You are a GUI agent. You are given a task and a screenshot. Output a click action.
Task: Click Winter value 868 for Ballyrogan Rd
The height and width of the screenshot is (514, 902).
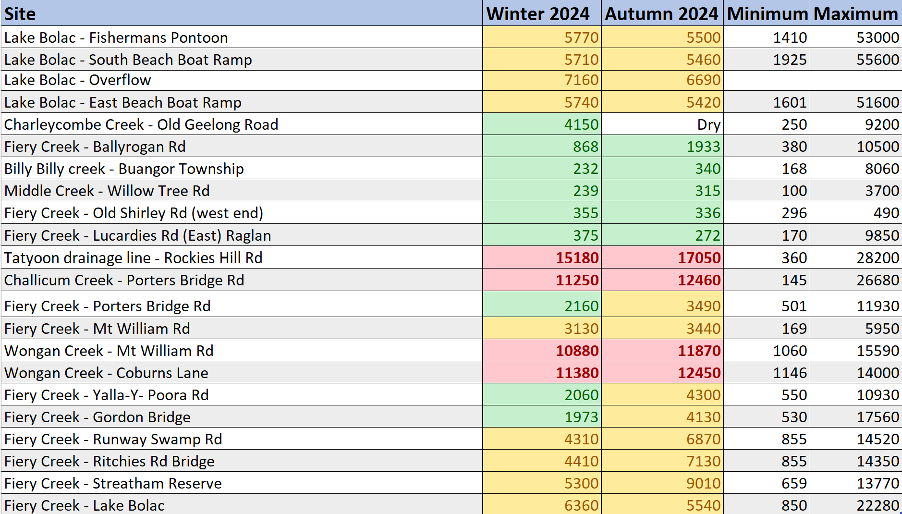(x=542, y=146)
